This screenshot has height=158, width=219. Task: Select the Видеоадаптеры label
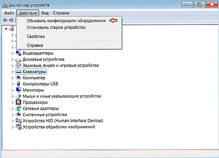[38, 53]
